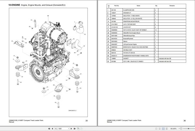Jump to the last page of the document
This screenshot has height=131, width=195.
click(x=74, y=129)
